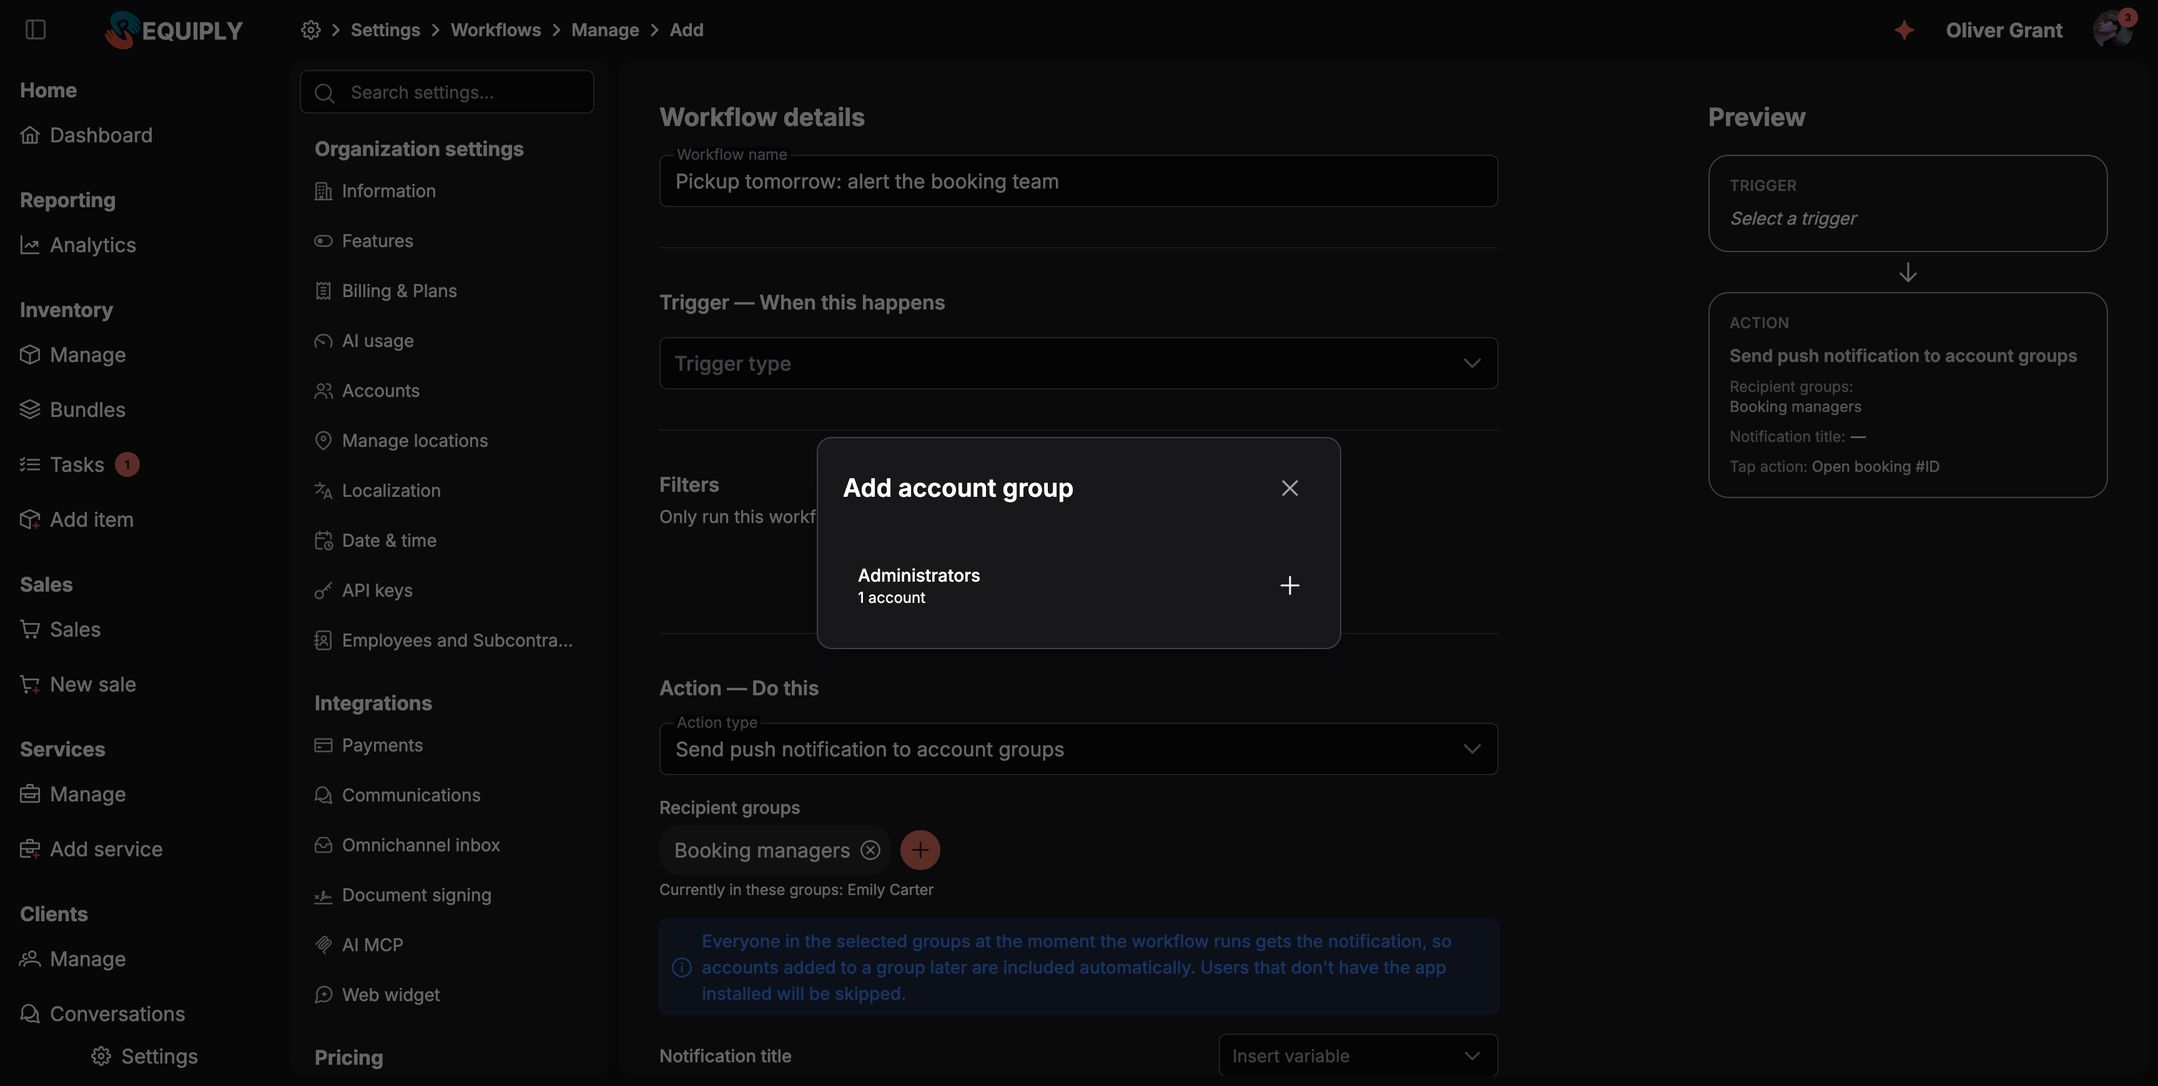Click the Equiply logo

pyautogui.click(x=174, y=30)
